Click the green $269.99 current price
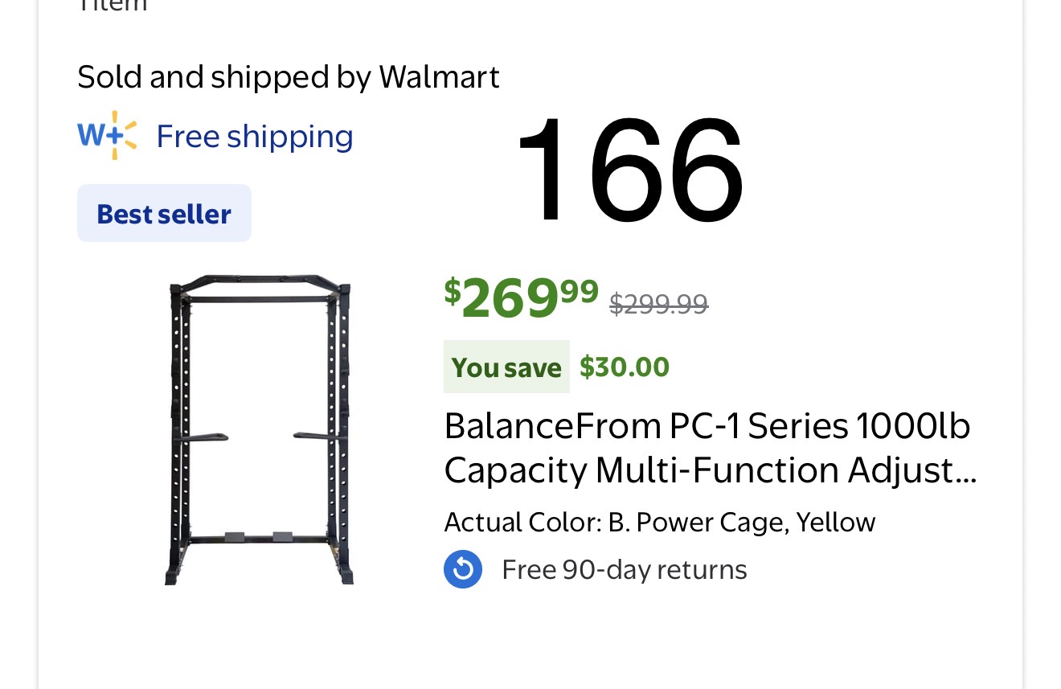The height and width of the screenshot is (689, 1061). (x=521, y=297)
